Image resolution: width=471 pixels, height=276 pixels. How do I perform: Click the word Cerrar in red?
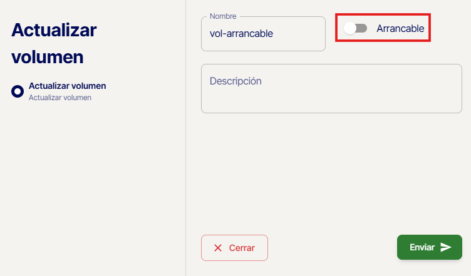click(242, 248)
